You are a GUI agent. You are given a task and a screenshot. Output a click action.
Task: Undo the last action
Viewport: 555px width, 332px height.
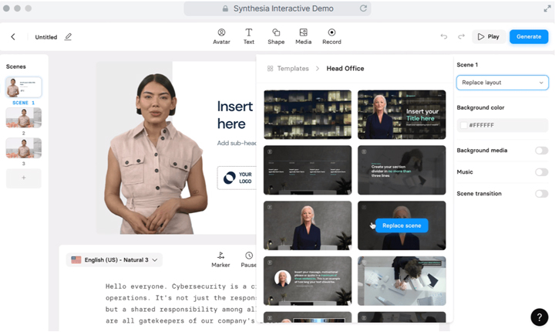click(444, 36)
